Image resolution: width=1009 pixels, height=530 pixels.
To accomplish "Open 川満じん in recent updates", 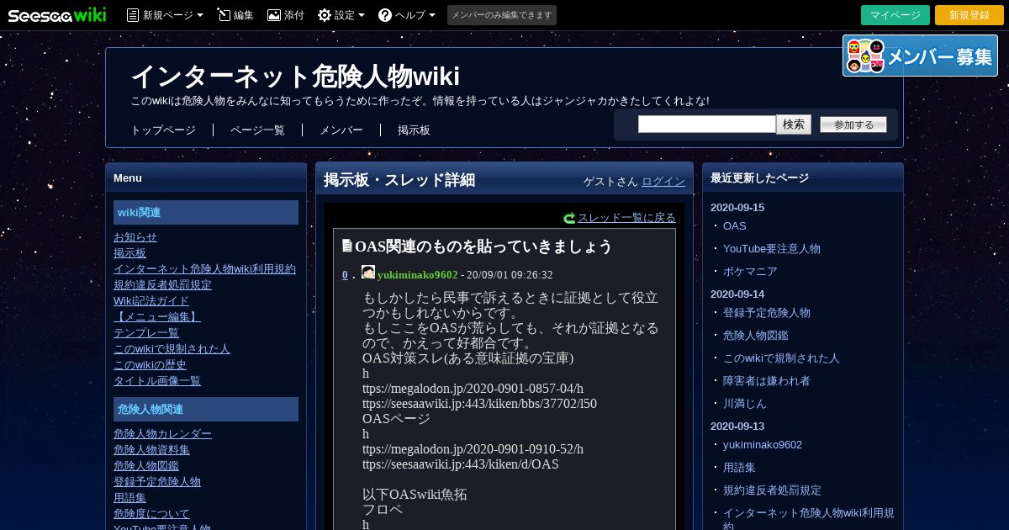I will 744,404.
